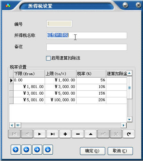This screenshot has width=143, height=161.
Task: Click into the 备注 input field
Action: coord(87,47)
